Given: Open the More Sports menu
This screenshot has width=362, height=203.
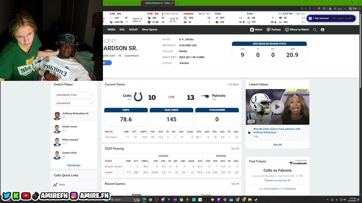Looking at the screenshot, I should [x=150, y=30].
